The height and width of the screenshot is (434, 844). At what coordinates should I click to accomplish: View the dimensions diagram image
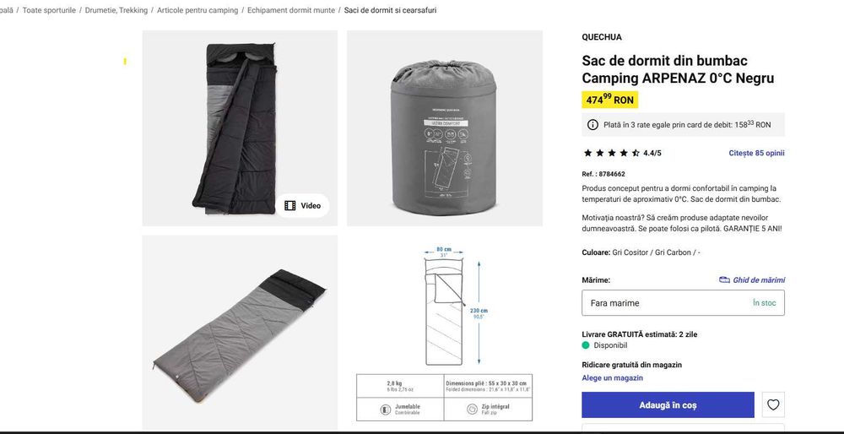pos(445,333)
